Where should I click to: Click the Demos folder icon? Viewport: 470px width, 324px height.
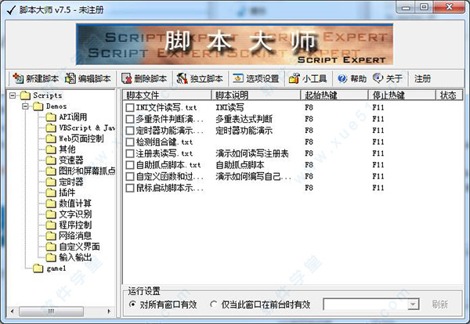38,106
